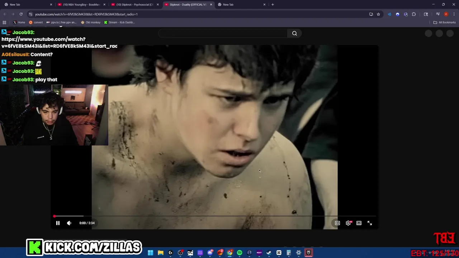The image size is (459, 258).
Task: Open File Explorer from taskbar
Action: pyautogui.click(x=161, y=253)
